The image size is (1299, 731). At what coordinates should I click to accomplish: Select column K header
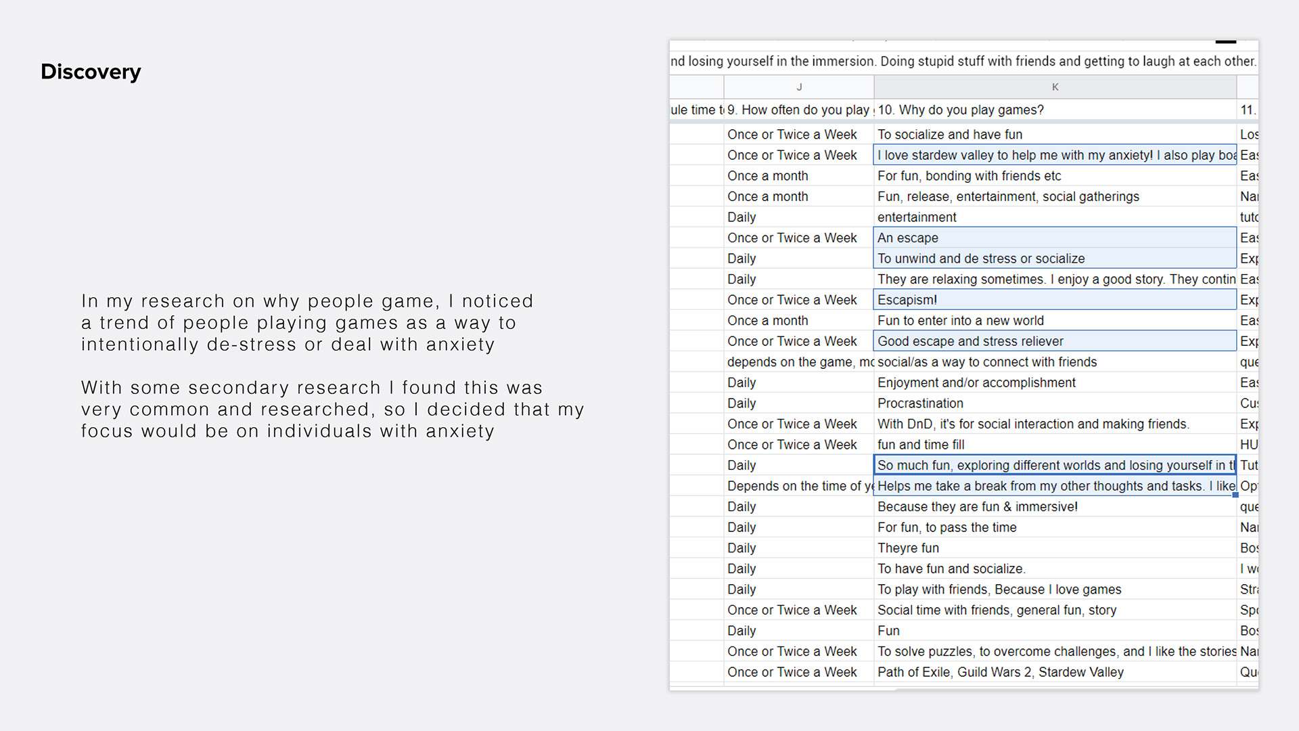tap(1055, 87)
